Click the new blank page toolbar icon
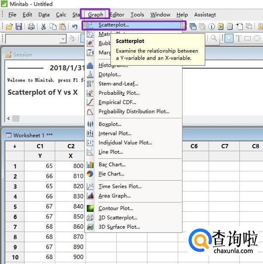This screenshot has width=263, height=264. (x=239, y=27)
